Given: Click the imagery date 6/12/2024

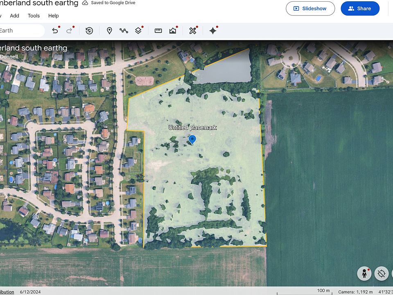Looking at the screenshot, I should click(30, 292).
